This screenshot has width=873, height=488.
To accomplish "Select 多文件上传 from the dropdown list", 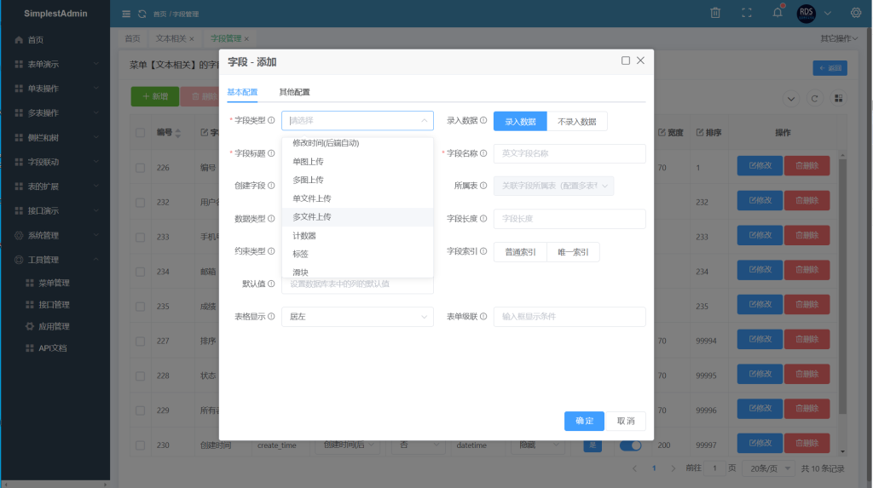I will (x=312, y=217).
